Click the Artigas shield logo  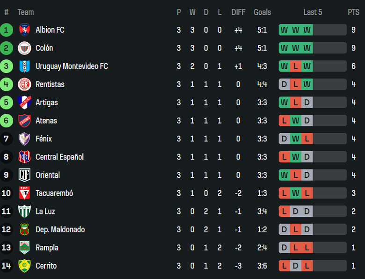point(24,103)
